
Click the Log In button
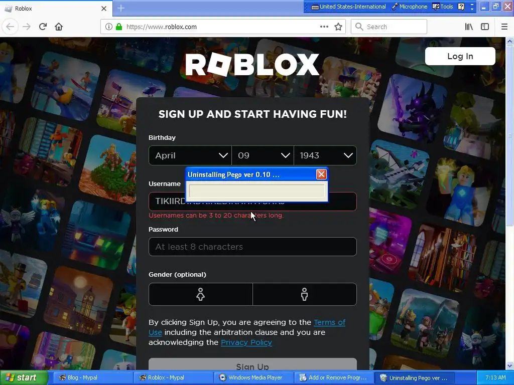(x=460, y=56)
